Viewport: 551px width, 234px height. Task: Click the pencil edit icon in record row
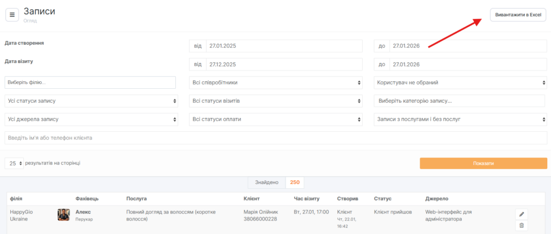[521, 214]
